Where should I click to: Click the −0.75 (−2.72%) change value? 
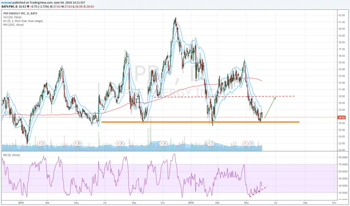coord(39,7)
